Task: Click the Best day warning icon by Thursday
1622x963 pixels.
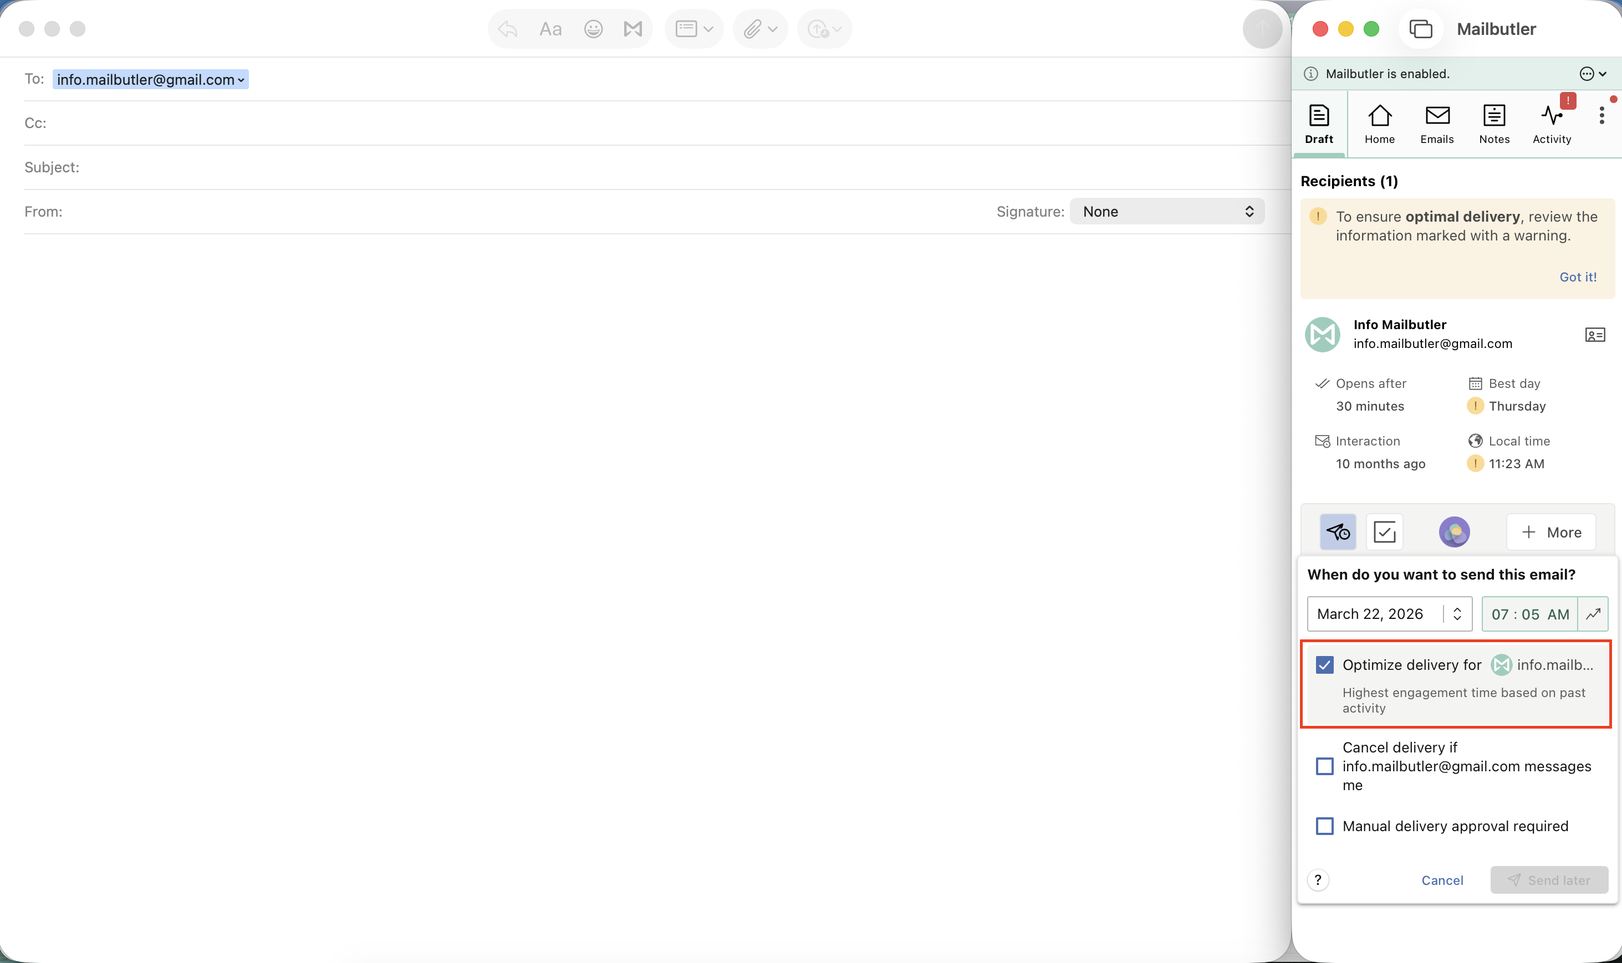Action: [x=1475, y=406]
